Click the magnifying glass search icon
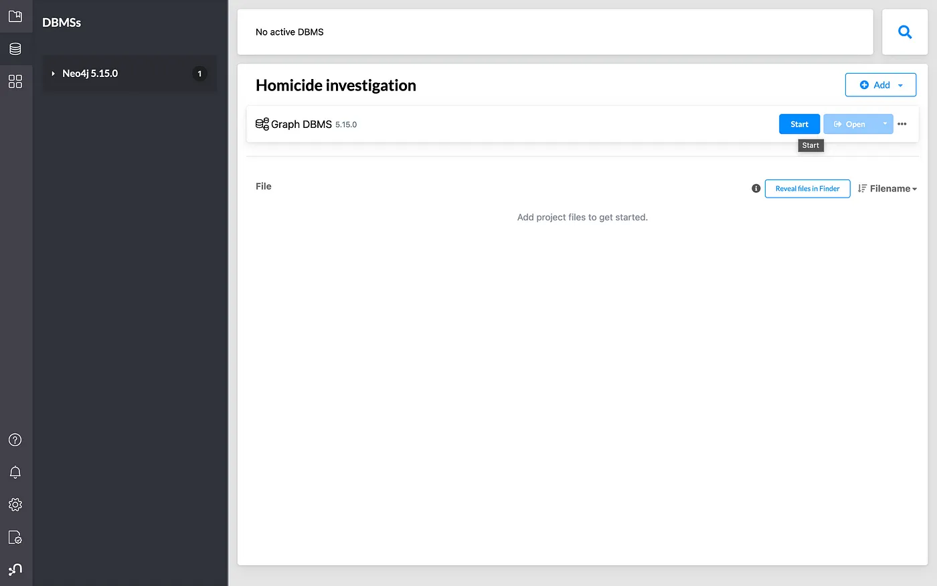 [x=905, y=31]
